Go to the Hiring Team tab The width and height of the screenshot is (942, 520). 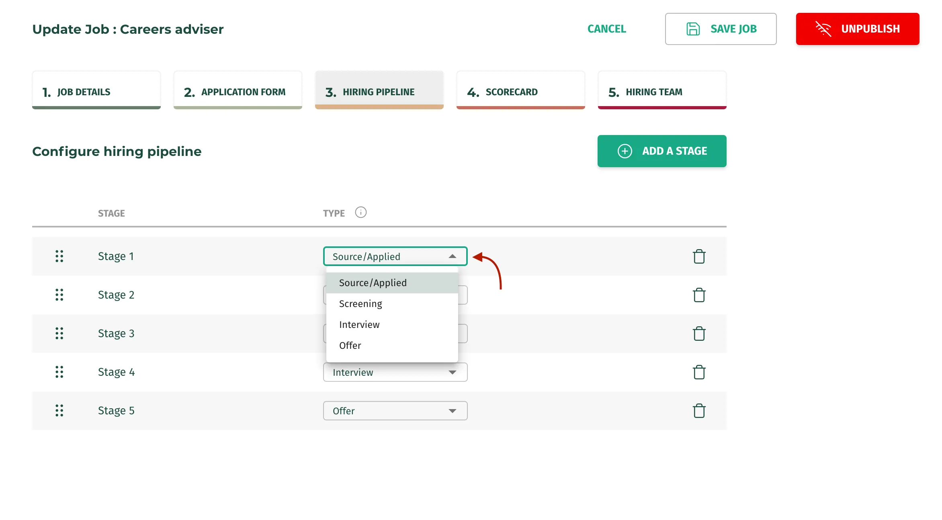click(x=662, y=90)
